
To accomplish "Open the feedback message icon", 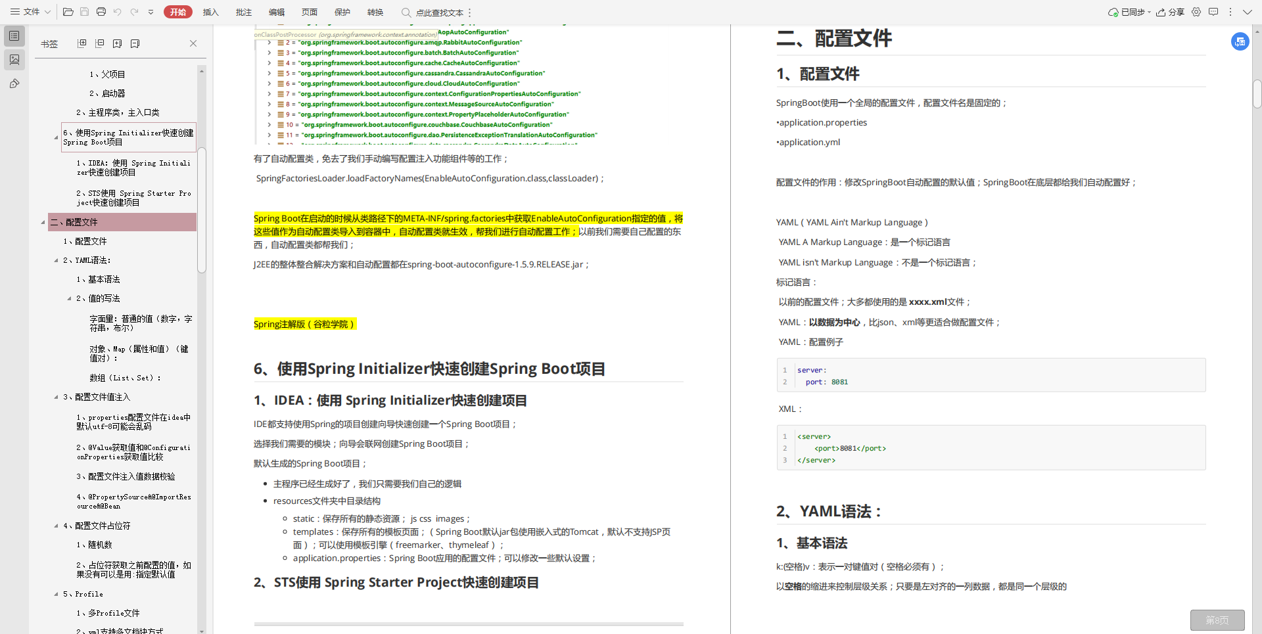I will point(1213,12).
